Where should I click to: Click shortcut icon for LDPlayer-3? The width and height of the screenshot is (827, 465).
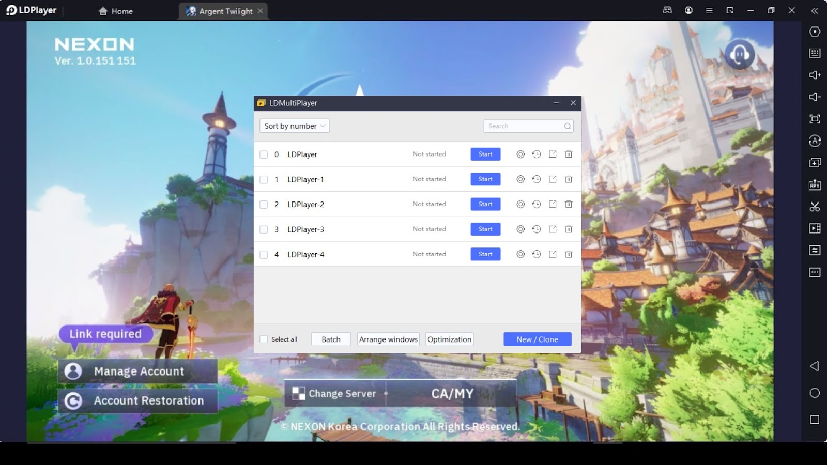click(x=553, y=229)
